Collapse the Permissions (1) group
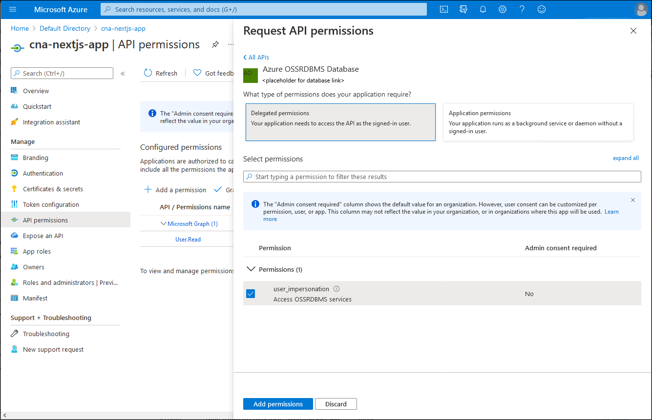The width and height of the screenshot is (652, 420). click(x=251, y=269)
